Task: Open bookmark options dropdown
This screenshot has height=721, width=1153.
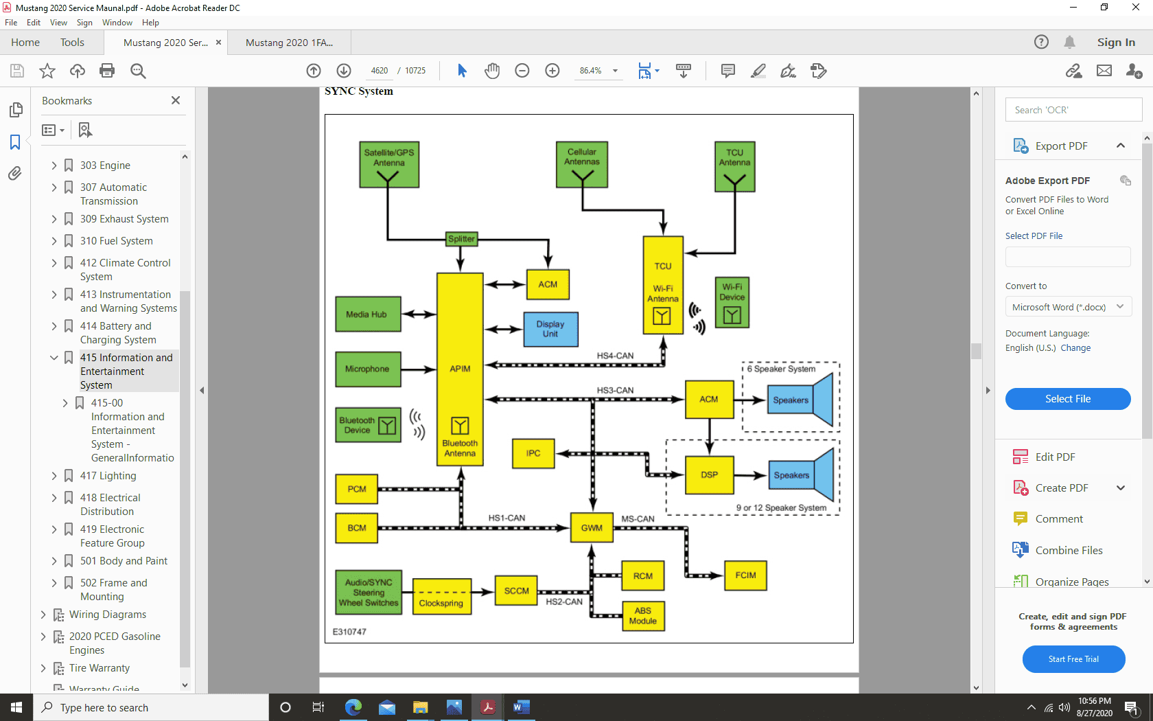Action: (53, 130)
